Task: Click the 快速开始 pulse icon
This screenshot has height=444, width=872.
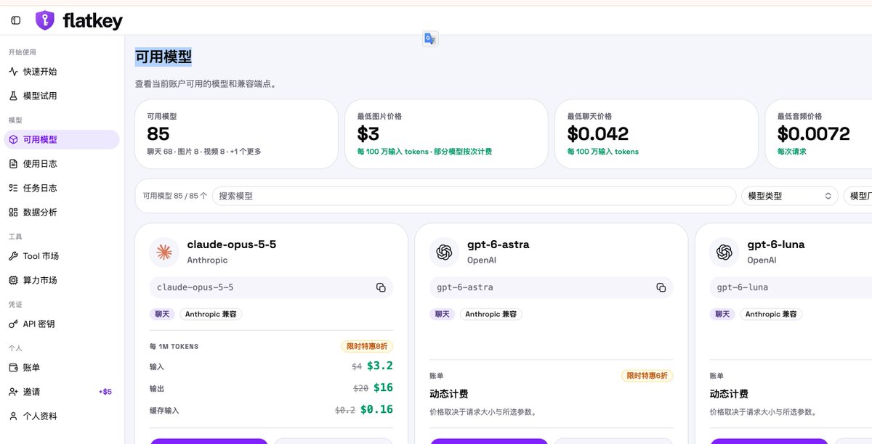Action: pos(13,72)
